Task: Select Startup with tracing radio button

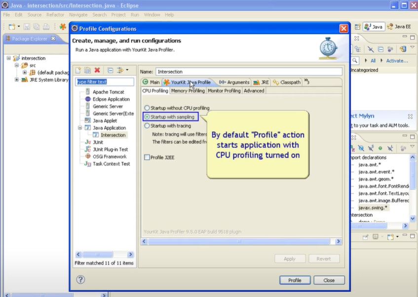Action: point(147,126)
